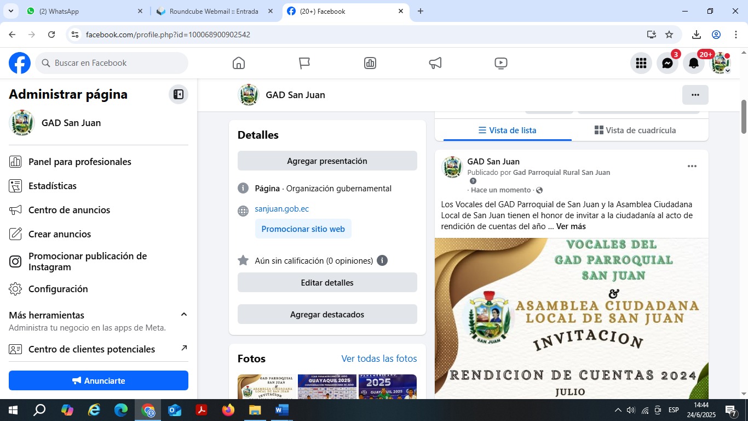Open the Facebook apps grid menu

pyautogui.click(x=641, y=63)
